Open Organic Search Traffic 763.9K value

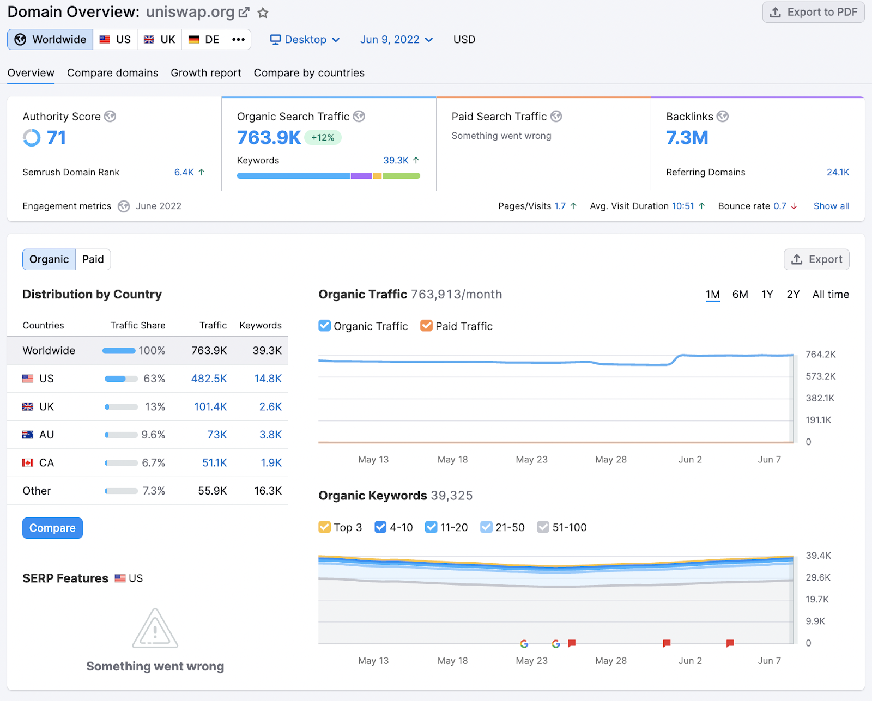(269, 138)
